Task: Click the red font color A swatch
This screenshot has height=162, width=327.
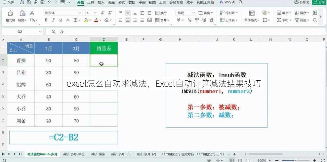Action: coord(96,20)
